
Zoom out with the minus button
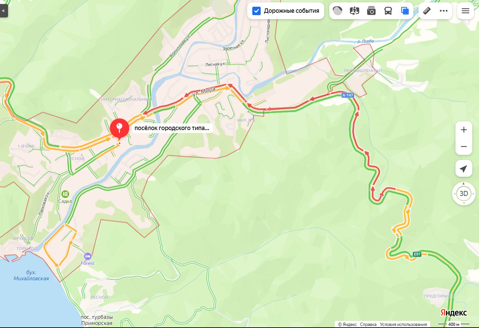[x=464, y=147]
